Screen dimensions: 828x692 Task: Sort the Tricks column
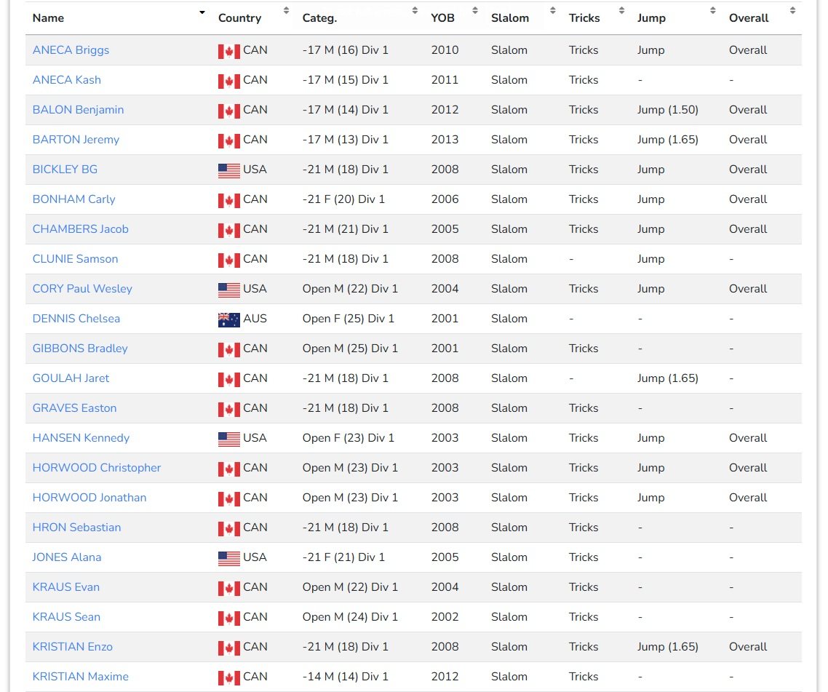click(621, 11)
